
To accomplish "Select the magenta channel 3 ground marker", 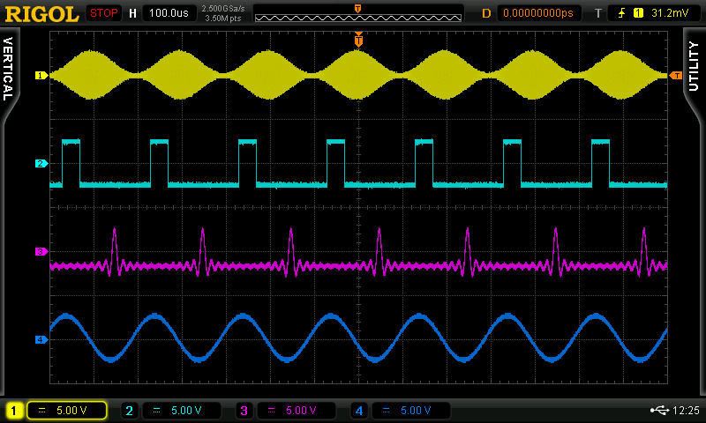I will pyautogui.click(x=40, y=252).
